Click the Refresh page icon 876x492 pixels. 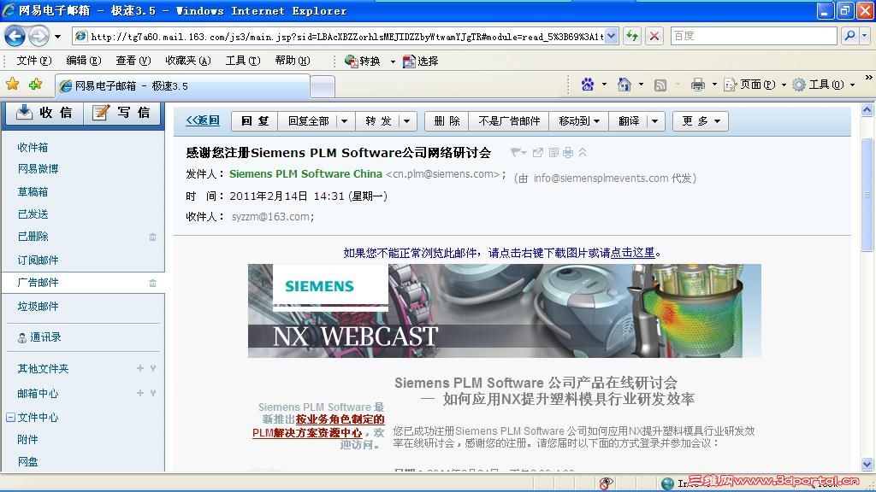pos(632,36)
